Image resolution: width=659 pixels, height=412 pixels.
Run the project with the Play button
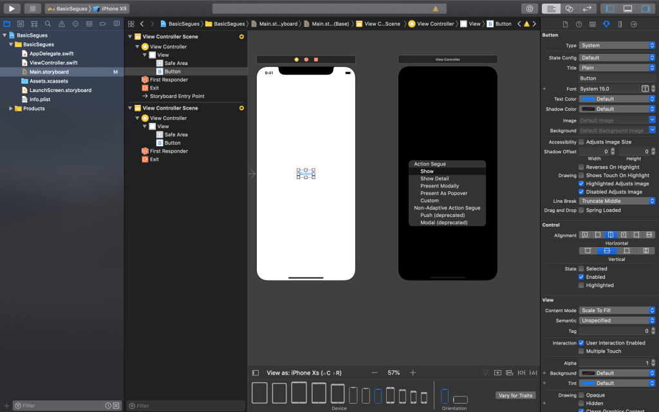click(12, 8)
